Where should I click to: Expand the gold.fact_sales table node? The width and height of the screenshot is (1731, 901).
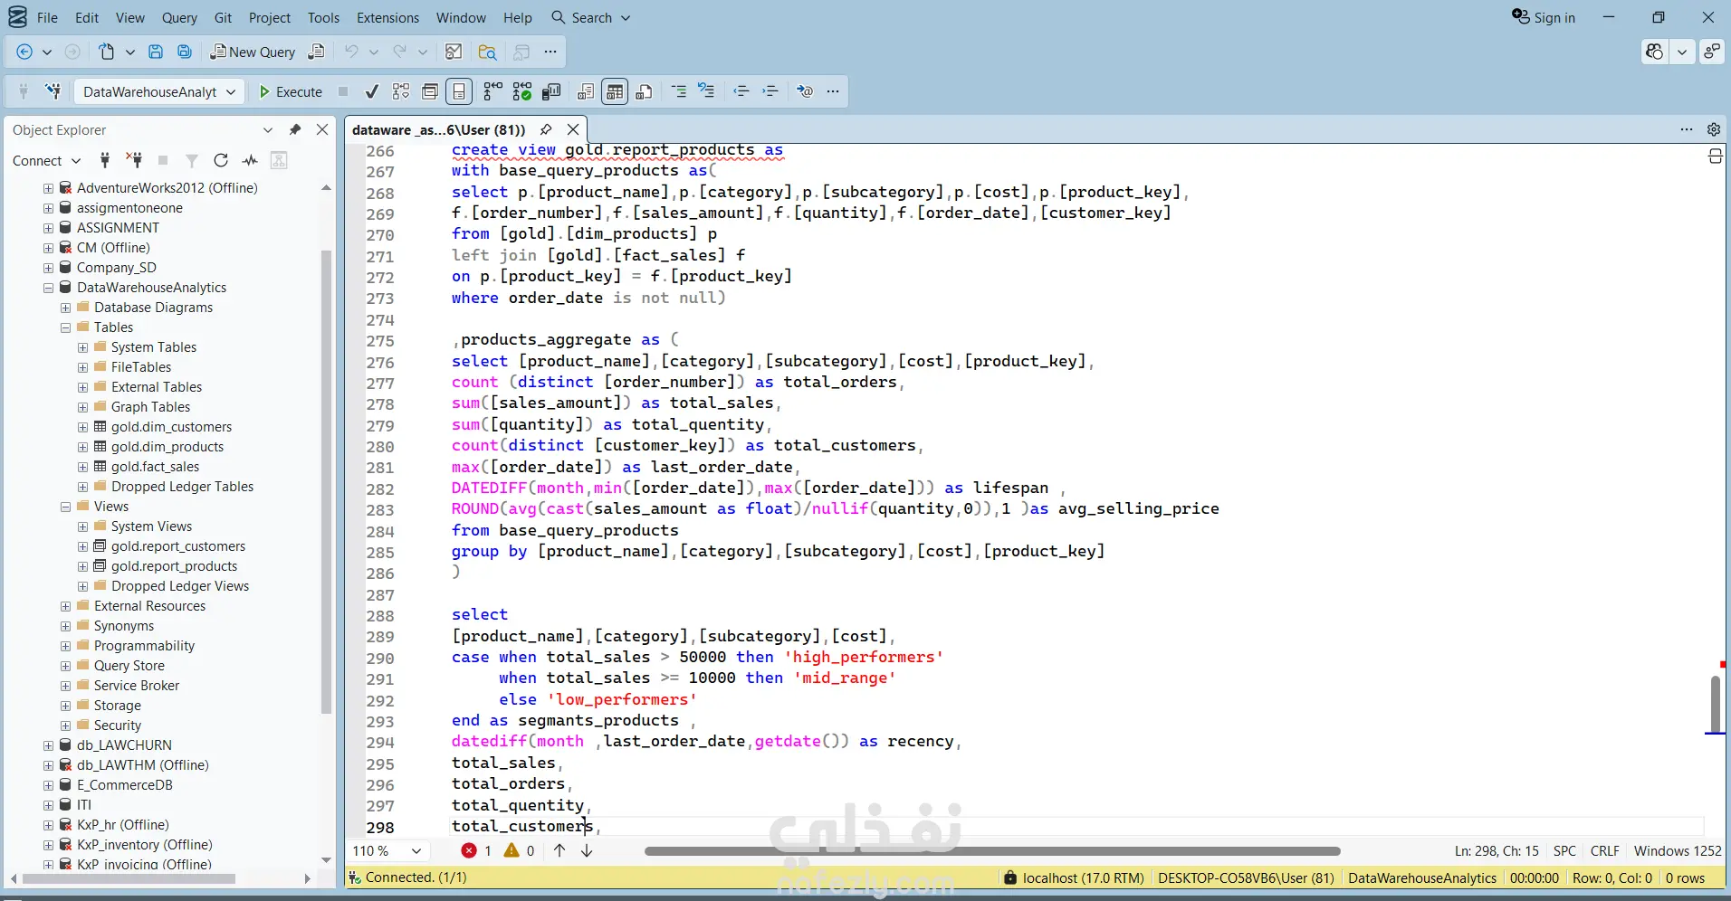tap(82, 467)
